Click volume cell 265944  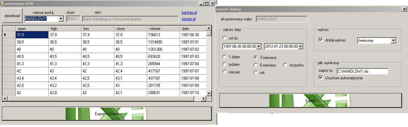(x=163, y=64)
